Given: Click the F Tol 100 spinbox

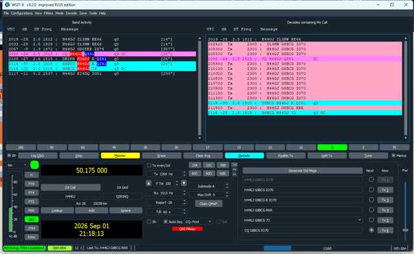Looking at the screenshot, I should 166,183.
